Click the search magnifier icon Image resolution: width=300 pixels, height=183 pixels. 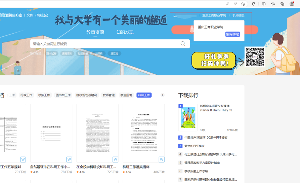pos(183,44)
